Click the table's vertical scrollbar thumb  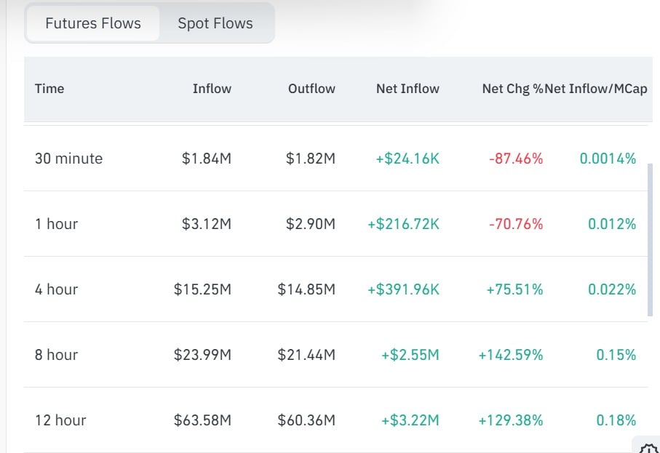[650, 240]
